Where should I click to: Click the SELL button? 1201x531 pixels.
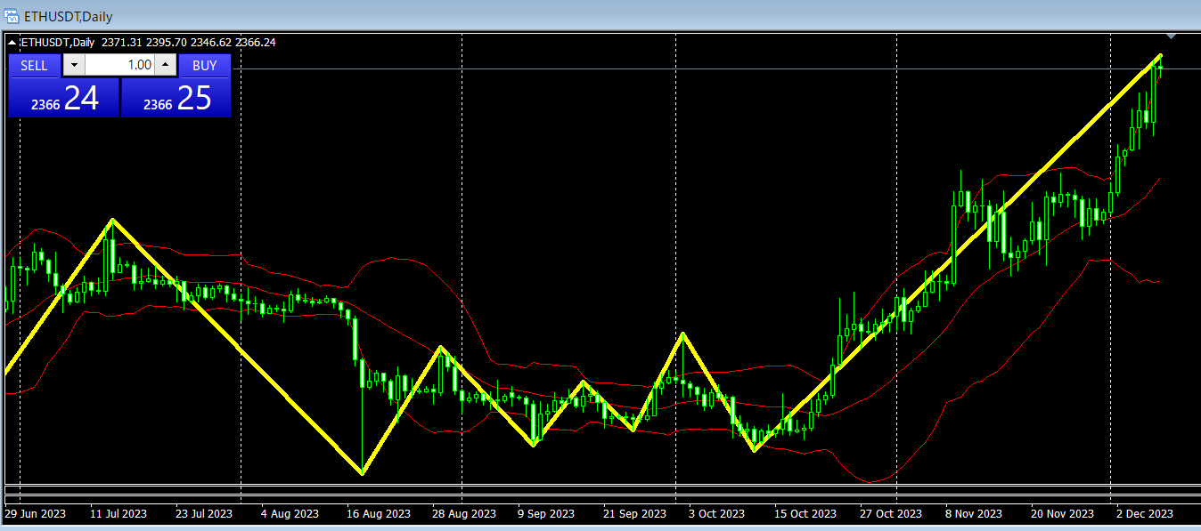(34, 65)
